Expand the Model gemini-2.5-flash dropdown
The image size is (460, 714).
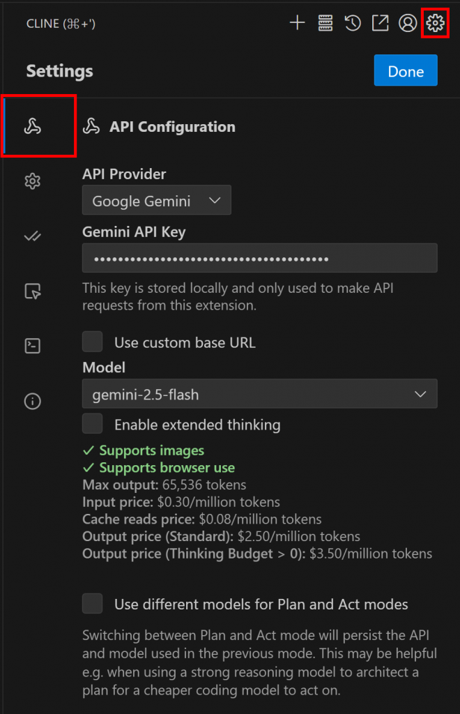[x=259, y=394]
